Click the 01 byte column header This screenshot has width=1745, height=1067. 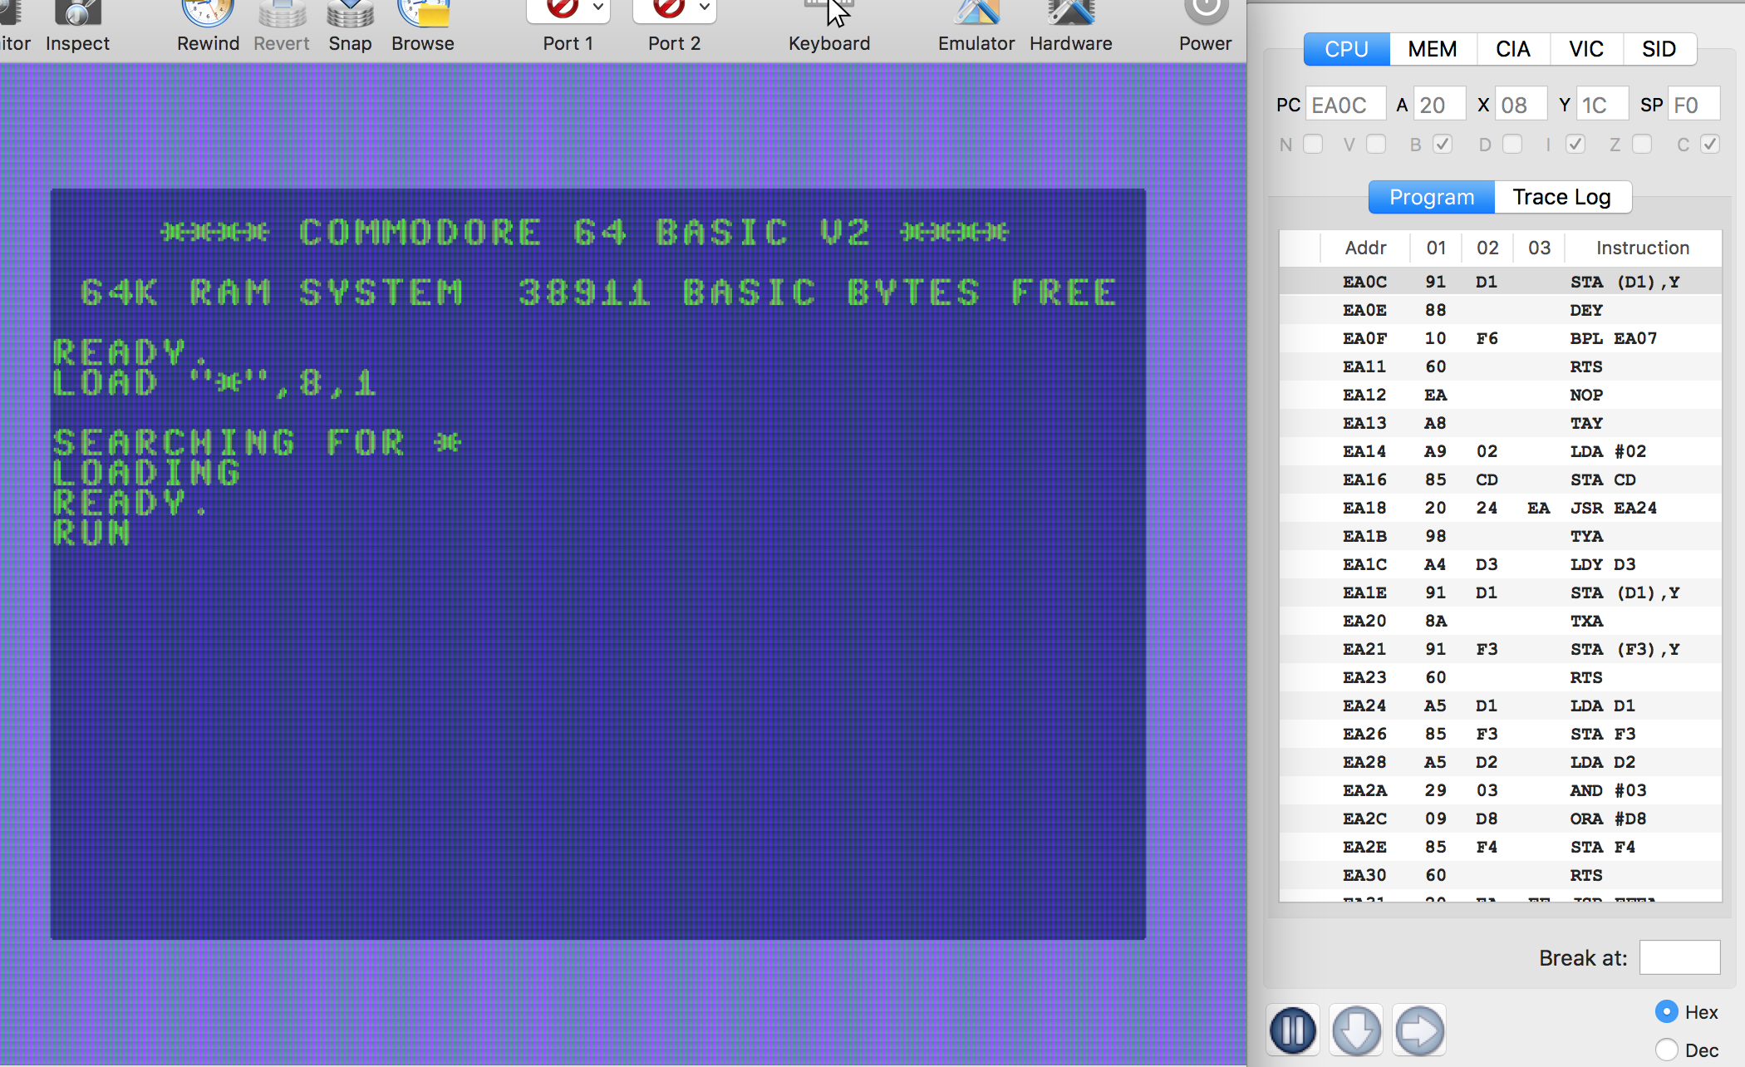[x=1436, y=248]
